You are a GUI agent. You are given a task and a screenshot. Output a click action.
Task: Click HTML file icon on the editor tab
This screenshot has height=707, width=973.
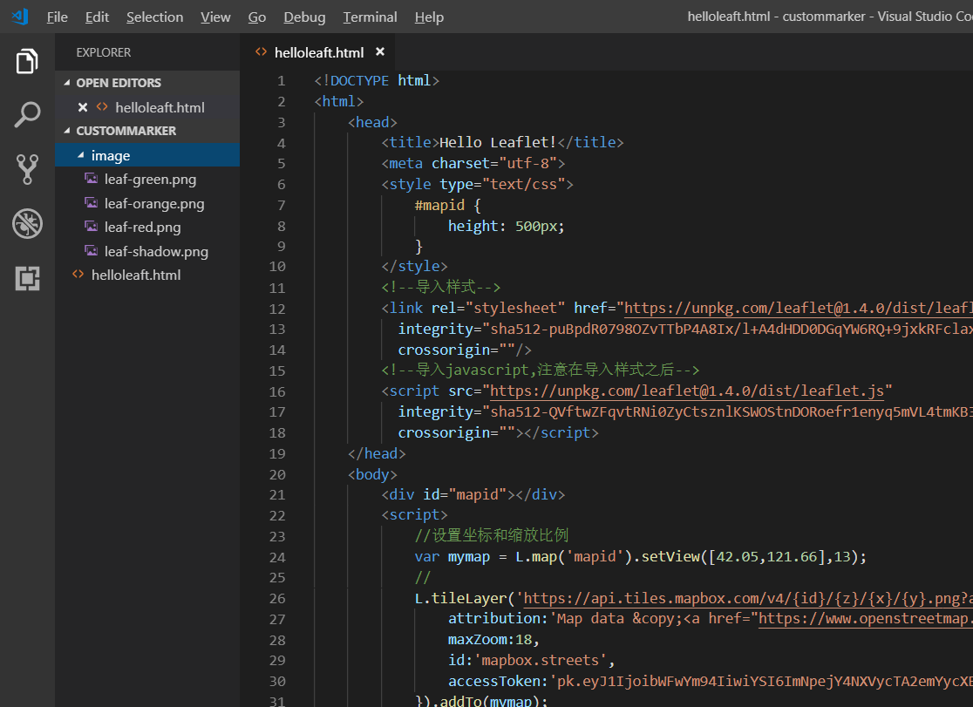262,52
